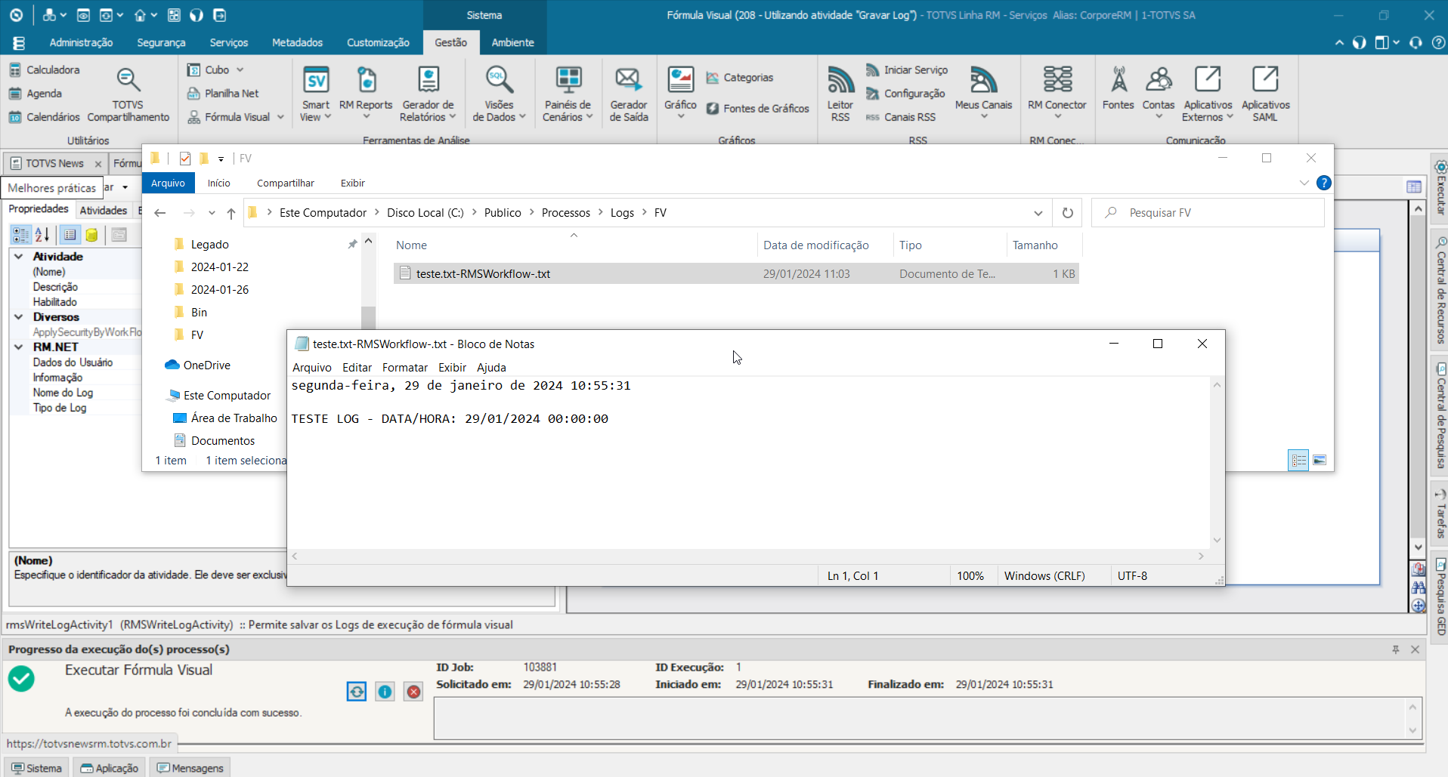Image resolution: width=1448 pixels, height=777 pixels.
Task: Select the 2024-01-22 folder in tree
Action: coord(219,267)
